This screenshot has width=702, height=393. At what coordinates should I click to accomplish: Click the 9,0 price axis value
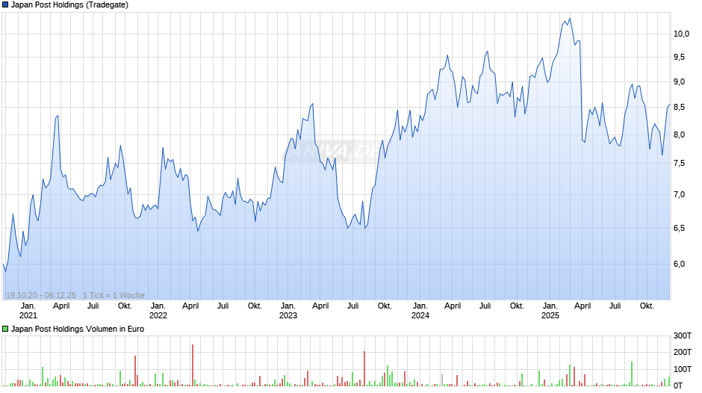coord(679,81)
